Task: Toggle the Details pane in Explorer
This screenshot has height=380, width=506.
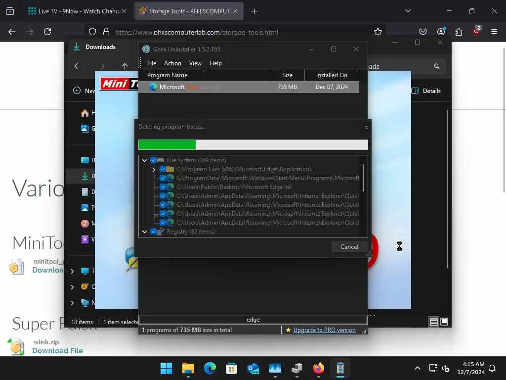Action: click(426, 91)
